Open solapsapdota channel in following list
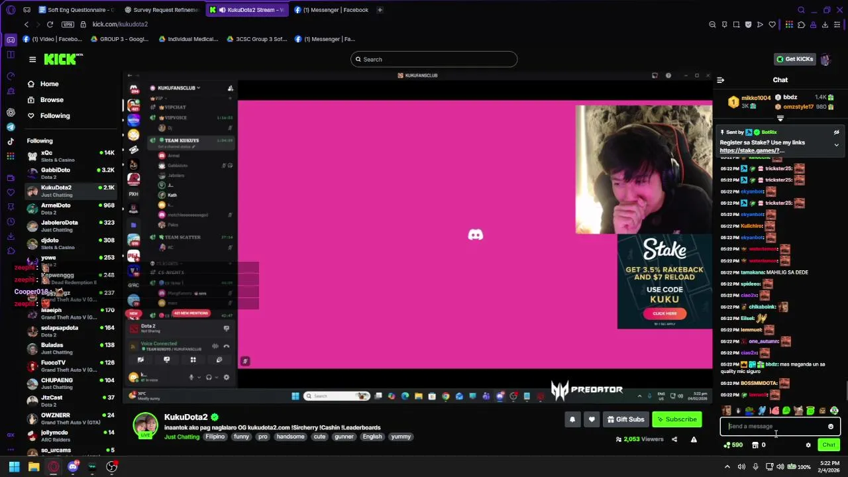 click(71, 331)
